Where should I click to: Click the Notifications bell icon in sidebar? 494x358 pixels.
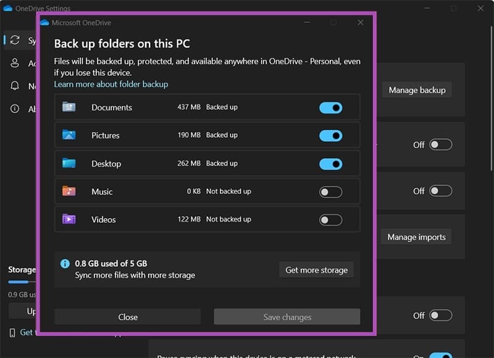[x=15, y=86]
